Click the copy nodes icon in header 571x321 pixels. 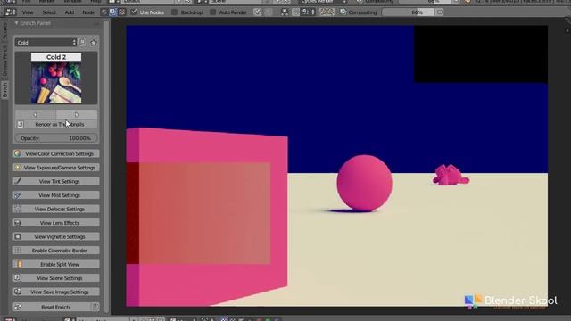pyautogui.click(x=322, y=12)
